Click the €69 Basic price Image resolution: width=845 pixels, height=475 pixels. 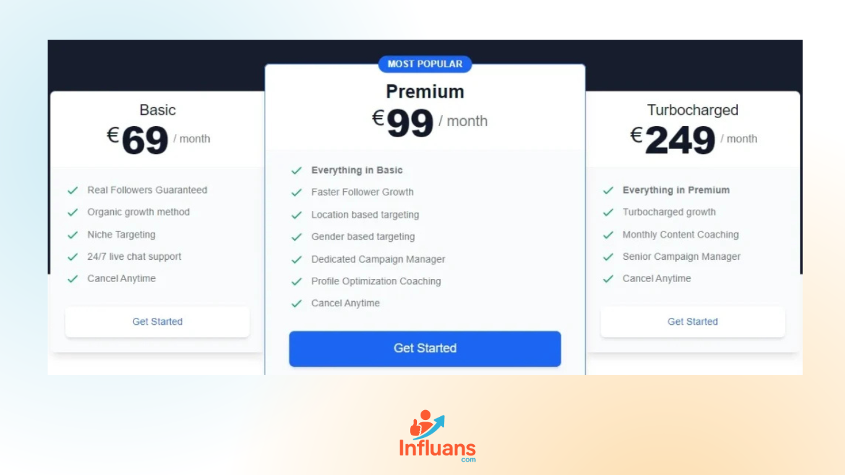coord(145,140)
